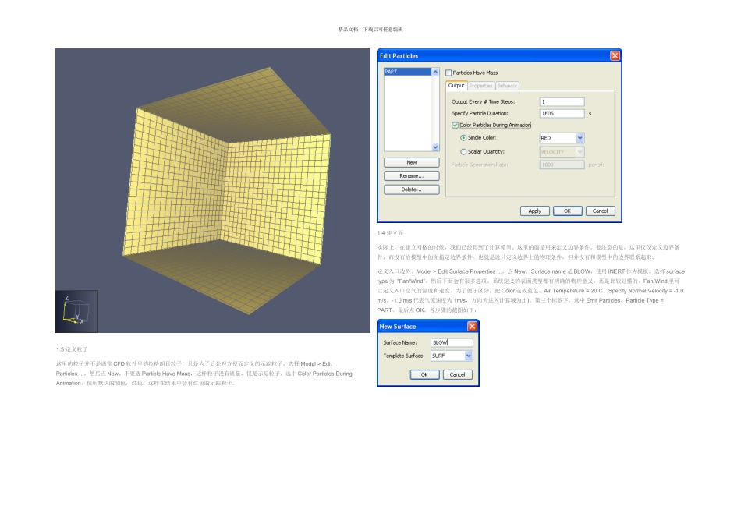Click Specify Particle Duration field
Screen dimensions: 741x524
pos(562,113)
